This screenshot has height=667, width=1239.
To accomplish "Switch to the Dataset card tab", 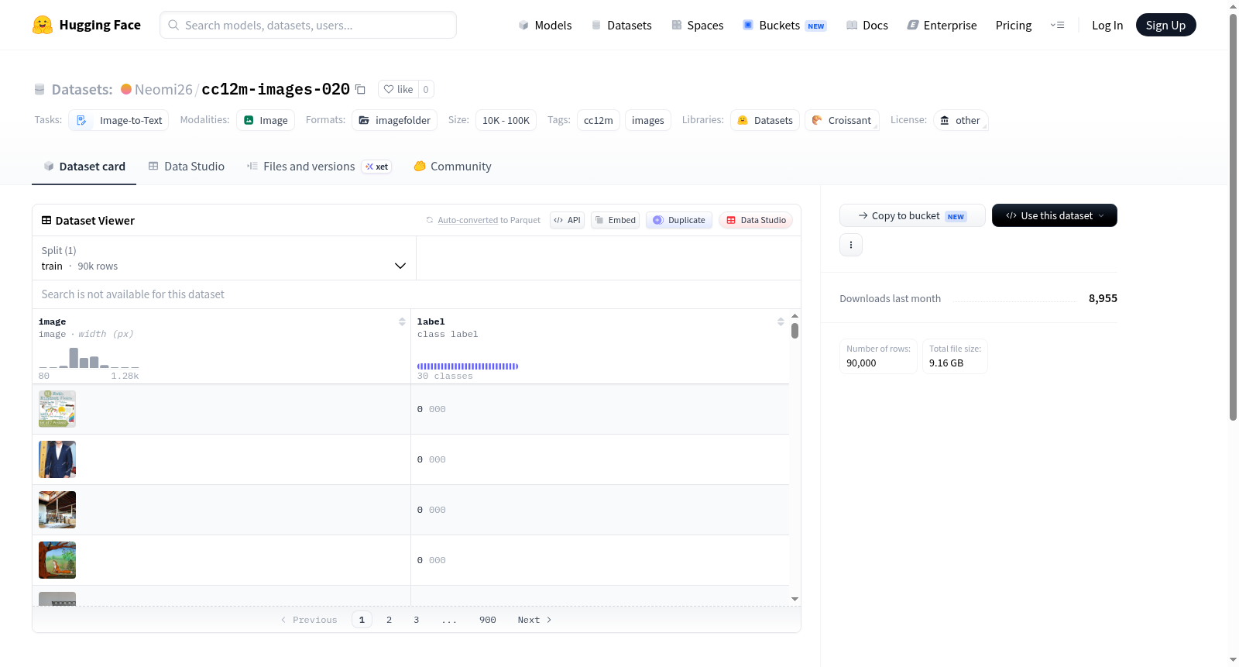I will tap(84, 167).
